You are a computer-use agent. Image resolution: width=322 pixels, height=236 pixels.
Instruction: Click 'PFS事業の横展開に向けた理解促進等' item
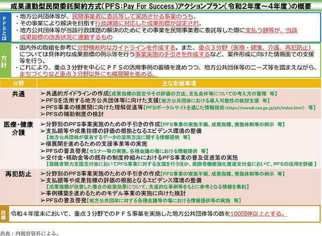94,108
